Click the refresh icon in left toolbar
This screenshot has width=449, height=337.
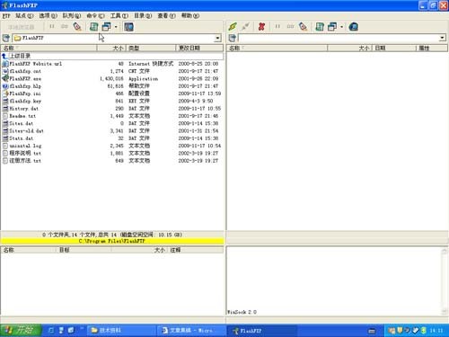tap(94, 27)
